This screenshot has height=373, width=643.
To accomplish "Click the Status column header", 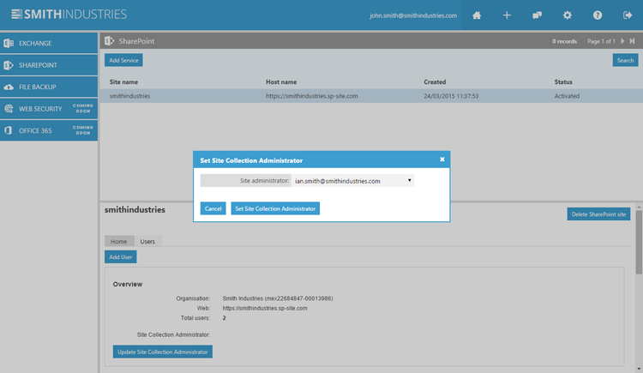I will 563,82.
